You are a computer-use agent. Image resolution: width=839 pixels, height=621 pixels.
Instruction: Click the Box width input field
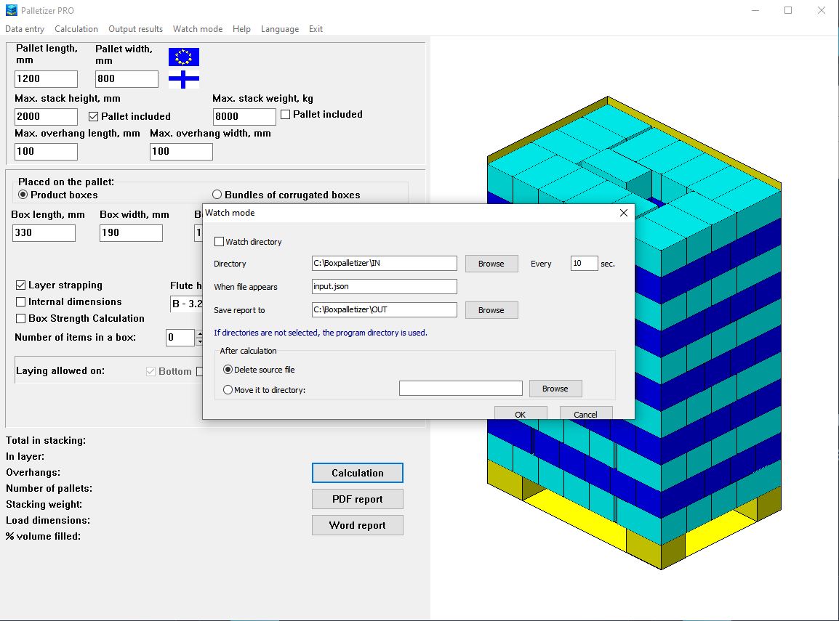coord(131,232)
